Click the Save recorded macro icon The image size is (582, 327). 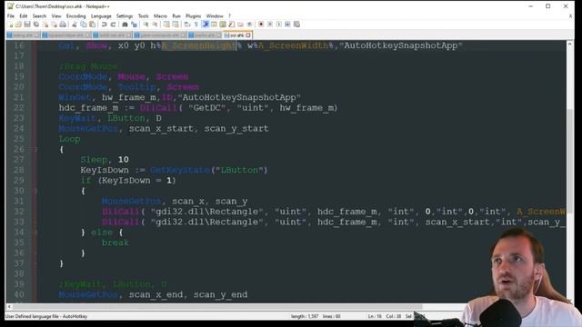tap(296, 25)
